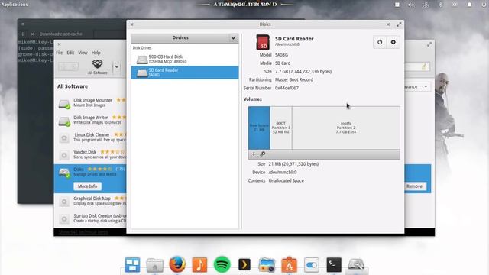Select the Free Space 21 MB volume
The image size is (489, 275).
[259, 128]
